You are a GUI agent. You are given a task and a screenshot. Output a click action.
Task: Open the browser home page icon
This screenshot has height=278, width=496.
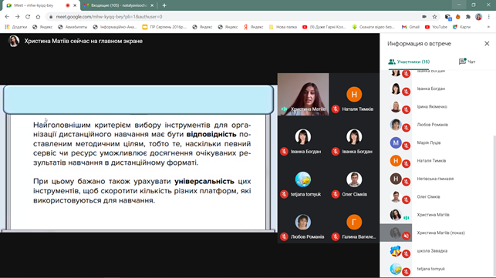click(x=38, y=17)
